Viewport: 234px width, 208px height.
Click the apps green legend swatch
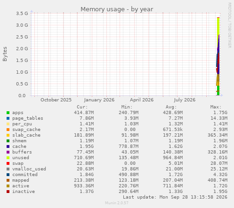pos(8,113)
